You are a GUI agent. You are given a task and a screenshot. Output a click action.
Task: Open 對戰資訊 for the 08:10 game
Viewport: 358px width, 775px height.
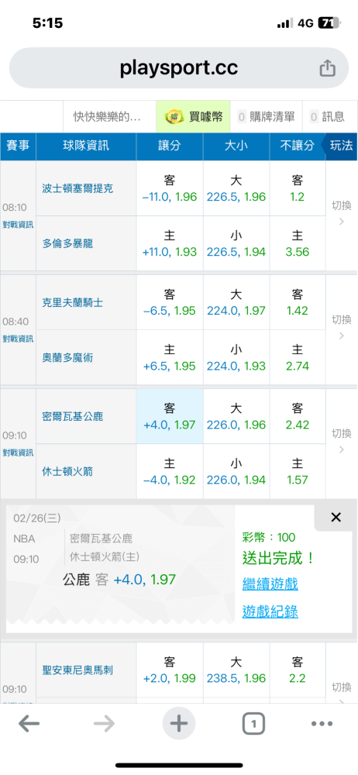[18, 225]
